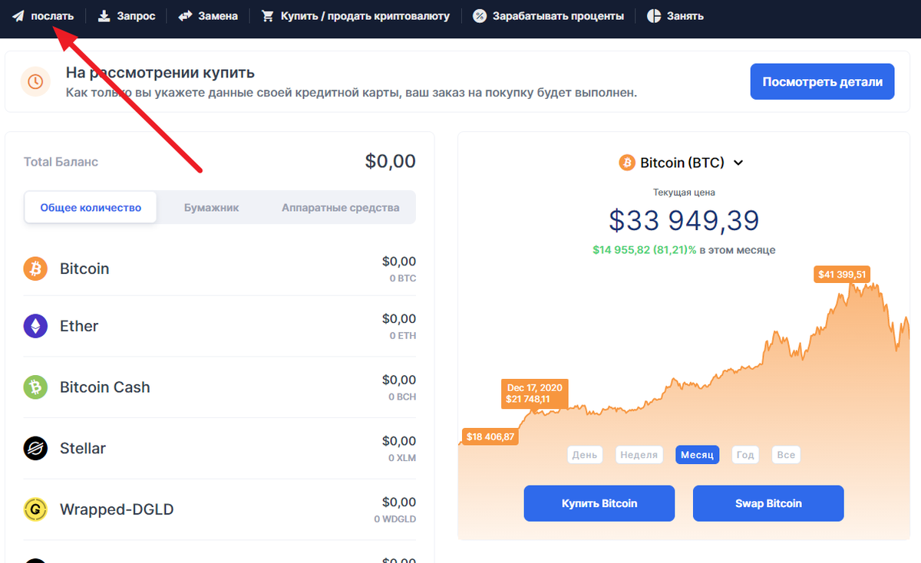Click the $18 406,87 starting price marker

point(490,436)
